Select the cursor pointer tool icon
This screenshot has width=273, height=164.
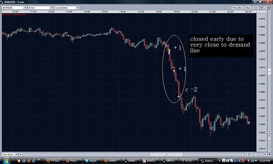coord(262,8)
